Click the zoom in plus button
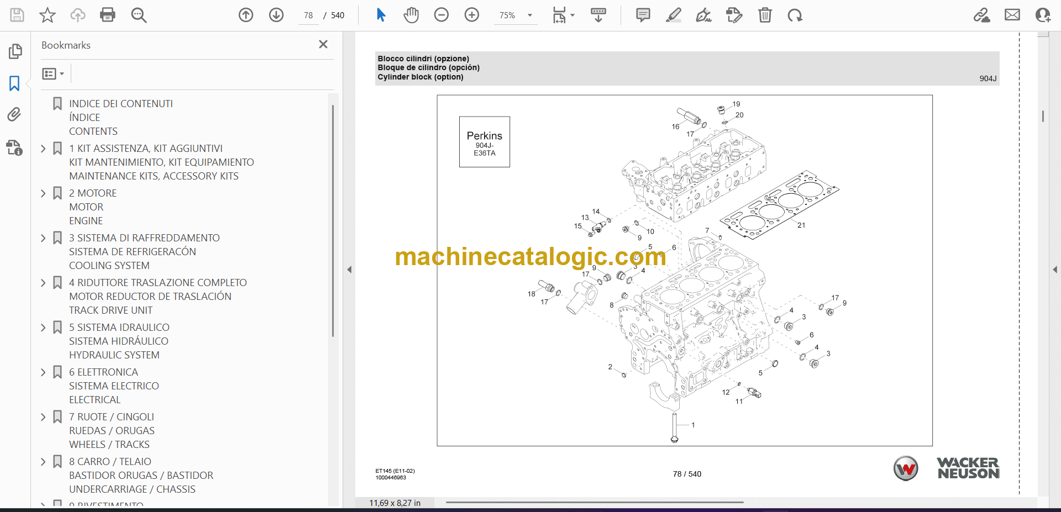The image size is (1061, 512). (472, 15)
